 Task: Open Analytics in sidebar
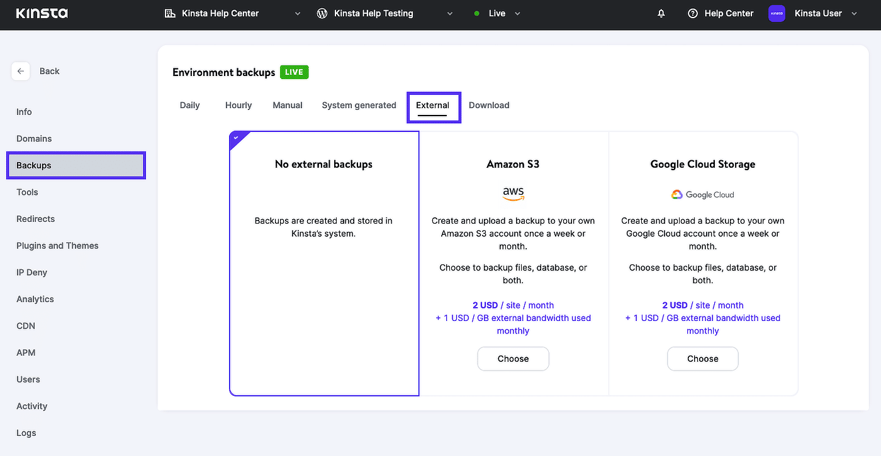35,299
